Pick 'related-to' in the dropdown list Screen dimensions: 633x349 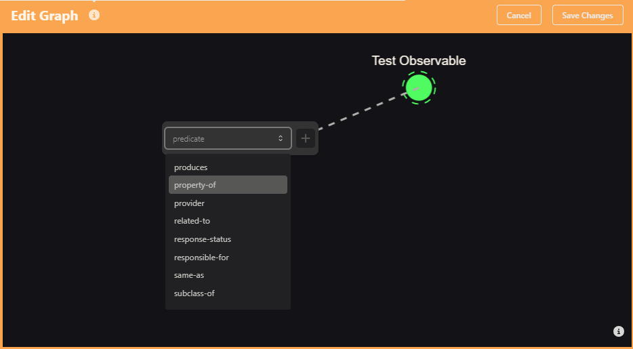pyautogui.click(x=228, y=221)
